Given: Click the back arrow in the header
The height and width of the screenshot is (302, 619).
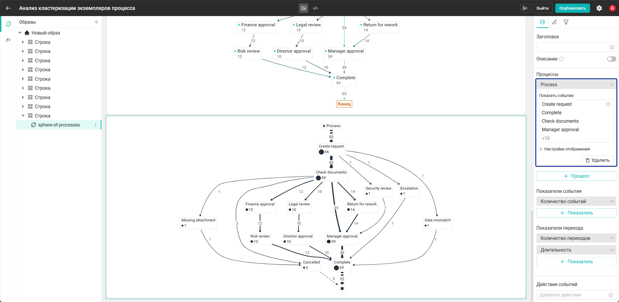Looking at the screenshot, I should pyautogui.click(x=8, y=8).
